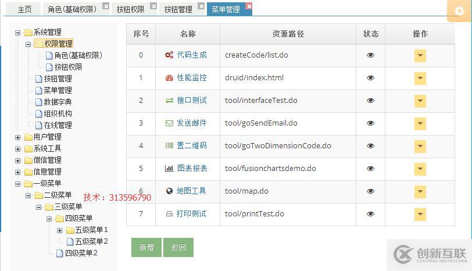The height and width of the screenshot is (271, 472).
Task: Click the green 返回 button
Action: tap(178, 247)
